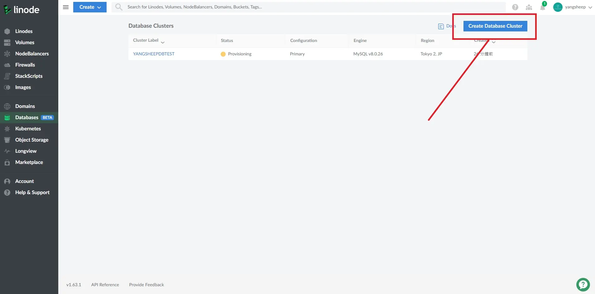This screenshot has width=595, height=294.
Task: Click the Volumes disk icon
Action: point(7,42)
